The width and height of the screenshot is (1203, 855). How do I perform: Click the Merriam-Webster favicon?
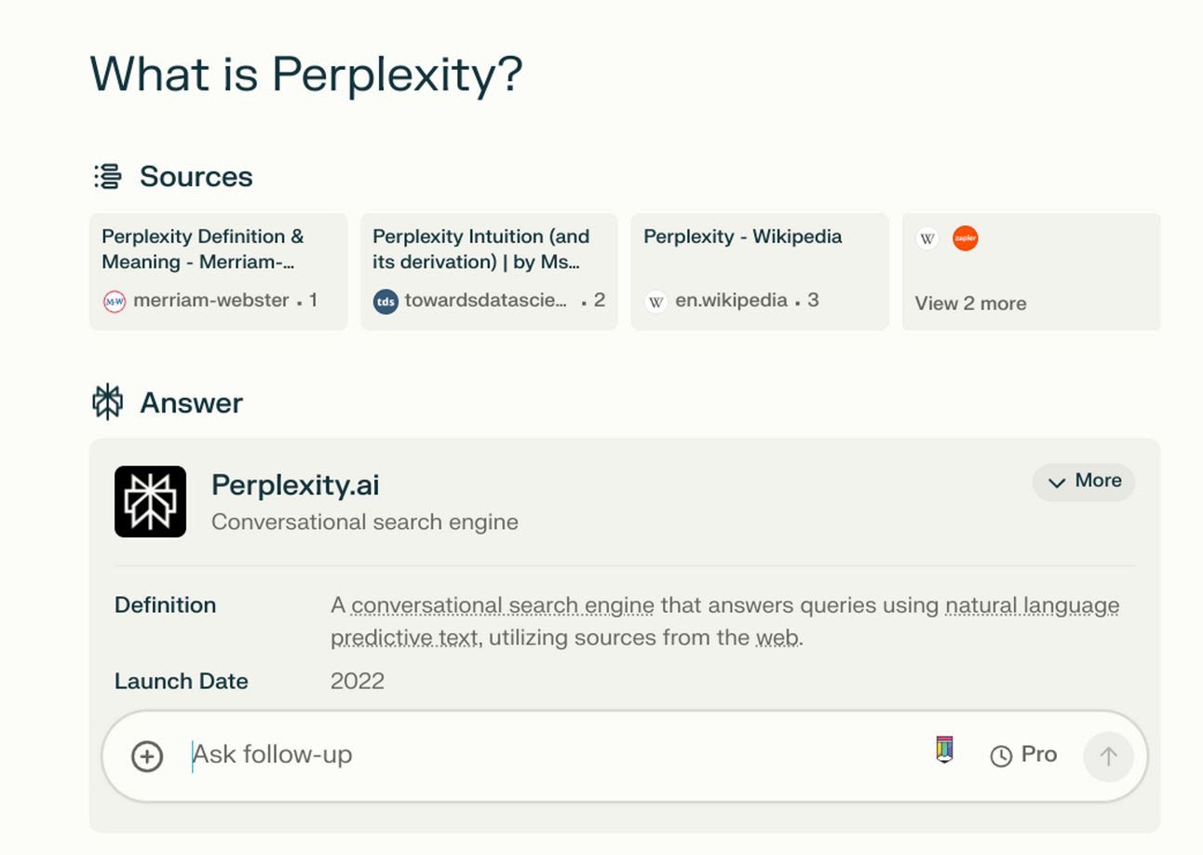point(115,302)
